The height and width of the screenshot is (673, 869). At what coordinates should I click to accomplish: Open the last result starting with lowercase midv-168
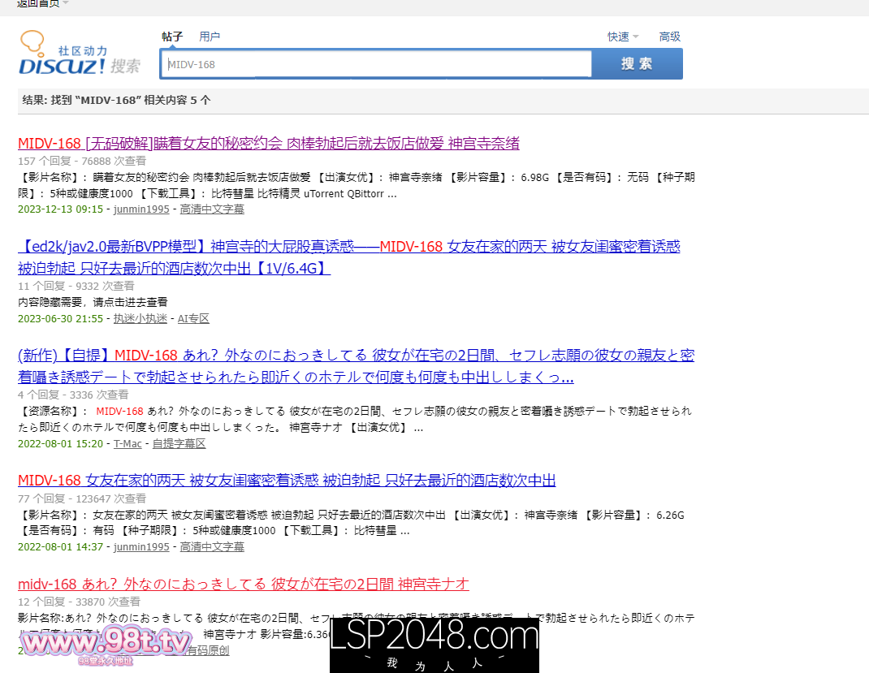click(x=243, y=585)
